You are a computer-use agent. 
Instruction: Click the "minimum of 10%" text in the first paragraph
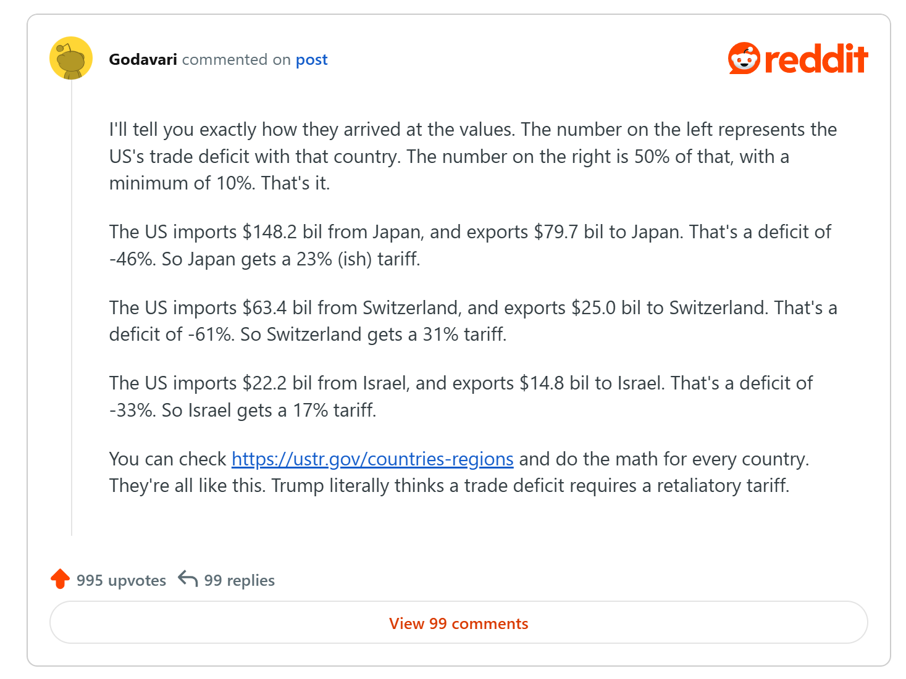(182, 183)
